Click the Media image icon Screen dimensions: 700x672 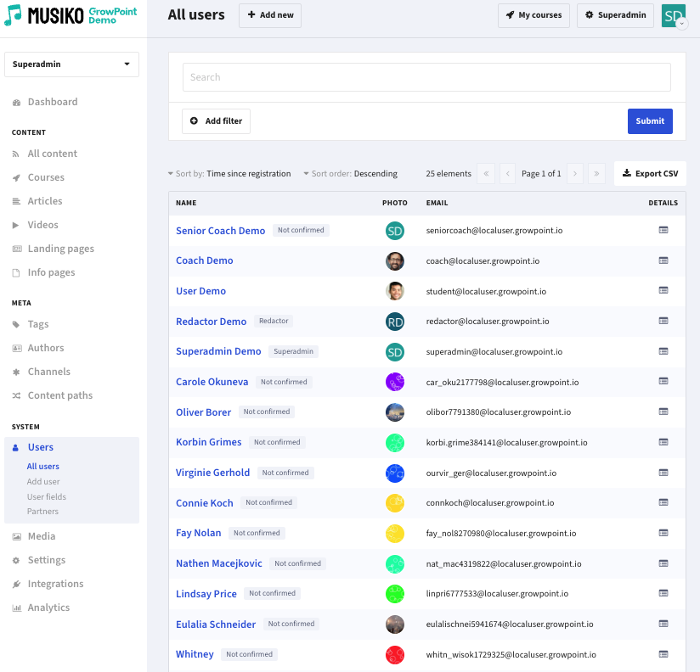coord(17,536)
